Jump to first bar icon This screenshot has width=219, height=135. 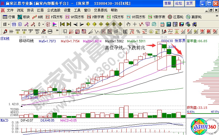click(x=62, y=25)
